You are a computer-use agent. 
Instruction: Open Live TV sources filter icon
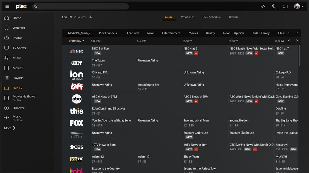(90, 17)
